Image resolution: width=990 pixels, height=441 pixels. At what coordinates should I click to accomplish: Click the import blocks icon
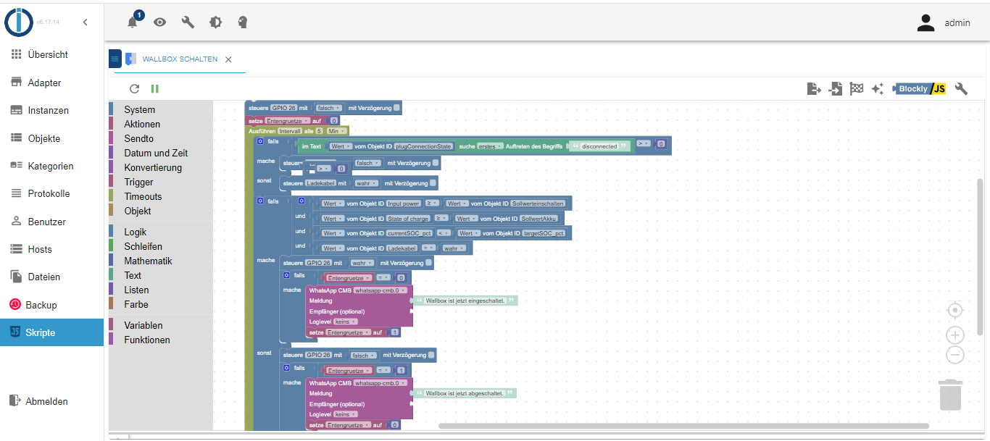836,89
